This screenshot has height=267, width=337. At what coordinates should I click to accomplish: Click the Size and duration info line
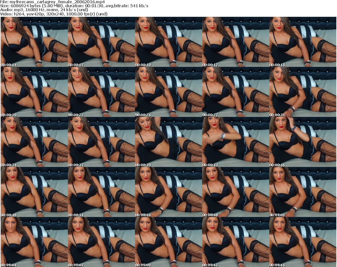[74, 6]
